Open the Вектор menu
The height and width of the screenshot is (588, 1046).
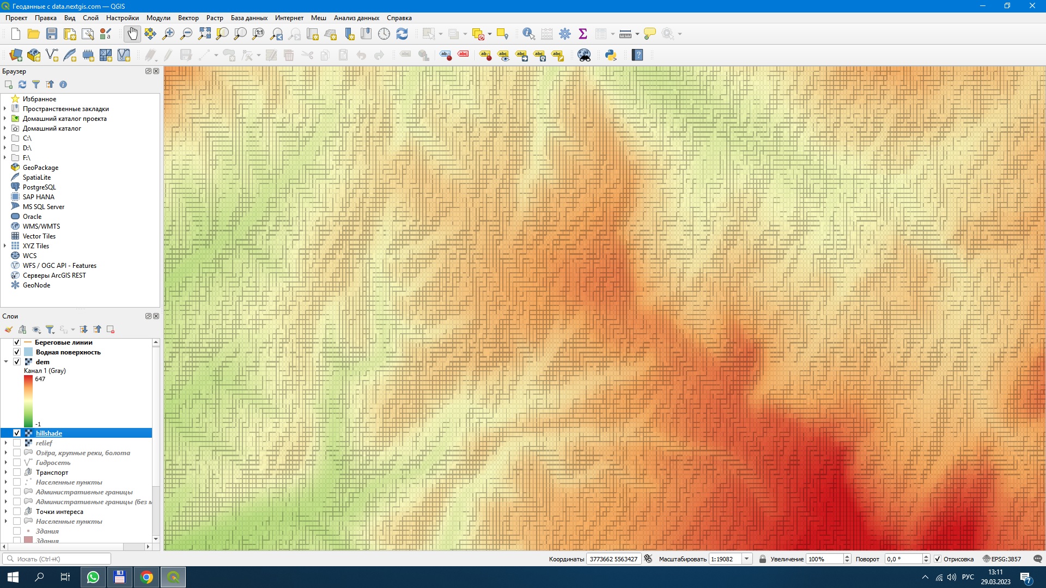[188, 17]
